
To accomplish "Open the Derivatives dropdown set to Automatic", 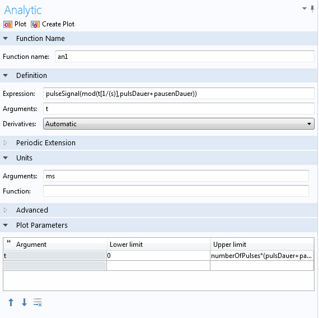I will [179, 124].
